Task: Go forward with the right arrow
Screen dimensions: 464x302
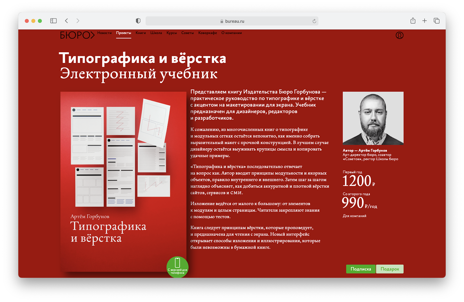Action: 78,21
